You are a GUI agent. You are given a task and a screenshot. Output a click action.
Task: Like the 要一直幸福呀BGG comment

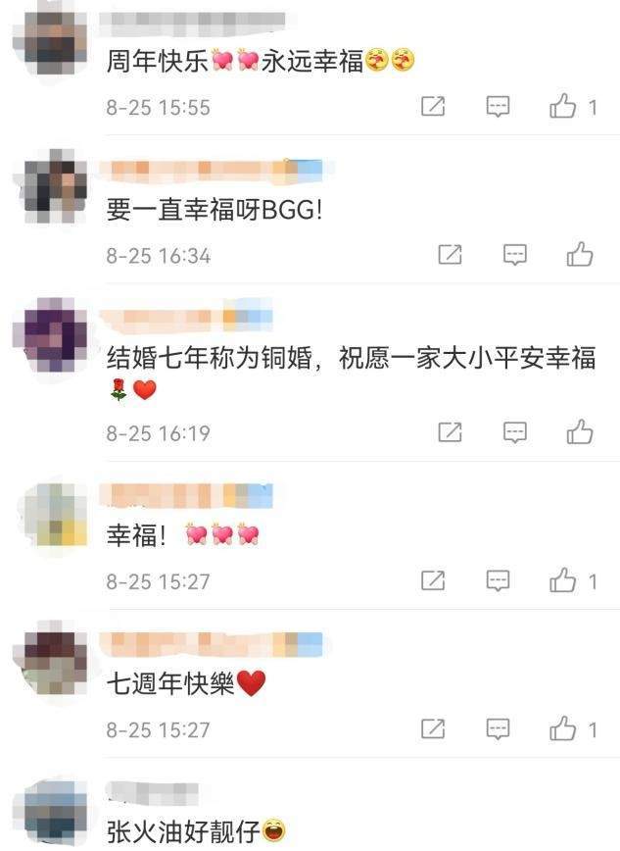579,254
